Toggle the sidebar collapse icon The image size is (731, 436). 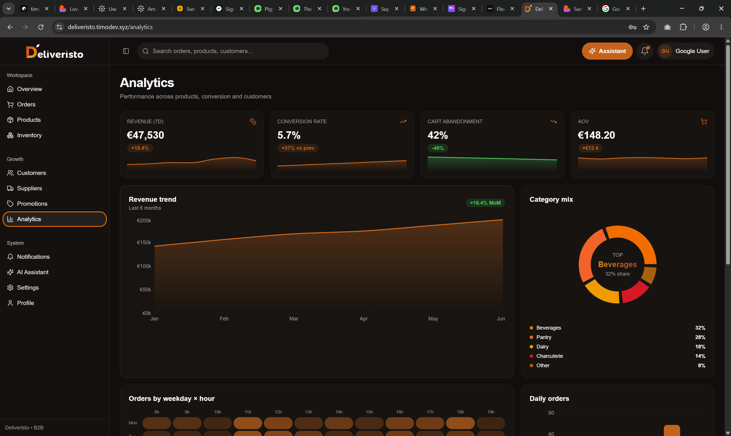(126, 51)
